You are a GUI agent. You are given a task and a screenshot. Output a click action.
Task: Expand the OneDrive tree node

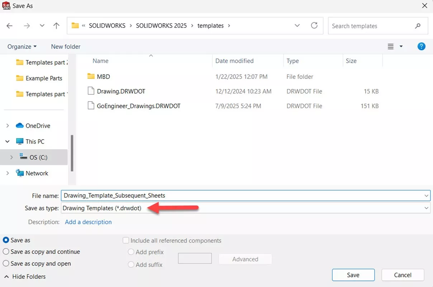[x=8, y=126]
